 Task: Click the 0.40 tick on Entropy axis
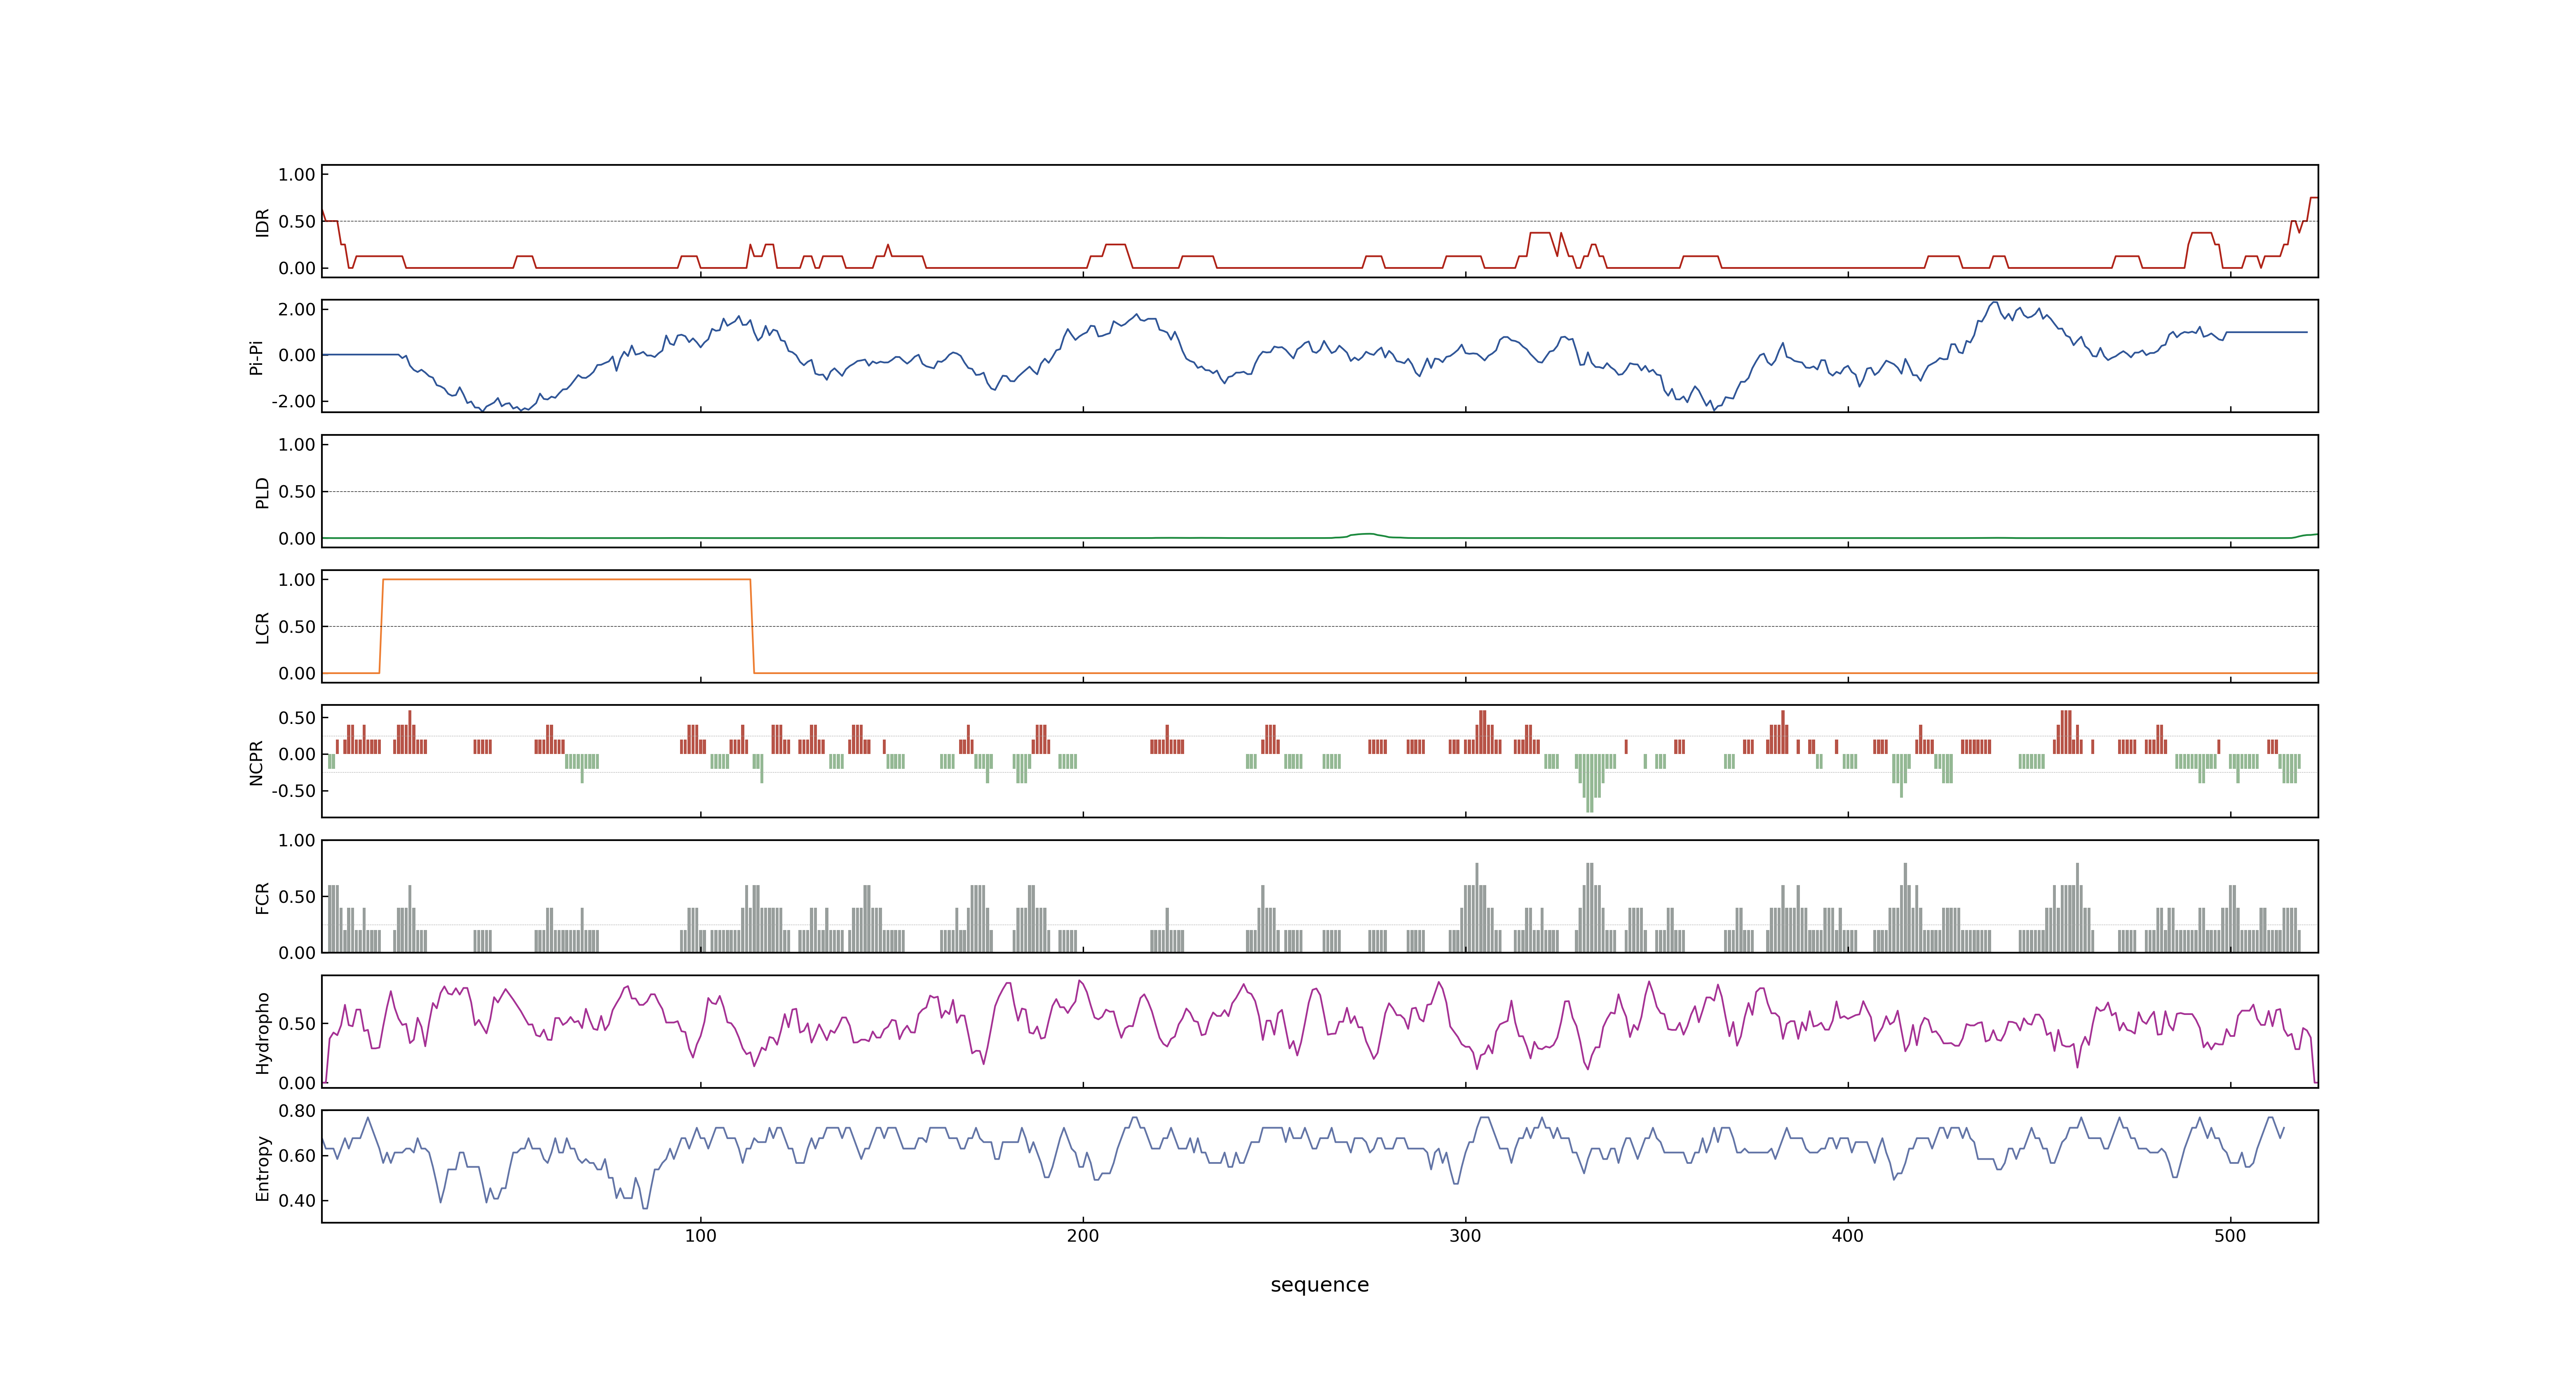pyautogui.click(x=297, y=1201)
